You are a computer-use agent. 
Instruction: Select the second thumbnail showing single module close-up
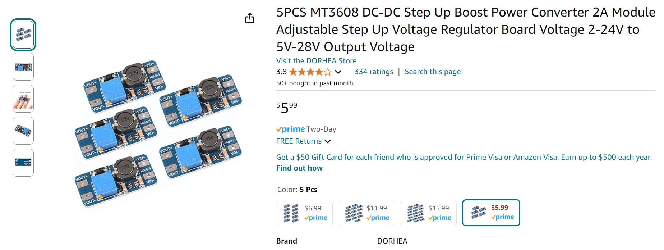coord(23,67)
